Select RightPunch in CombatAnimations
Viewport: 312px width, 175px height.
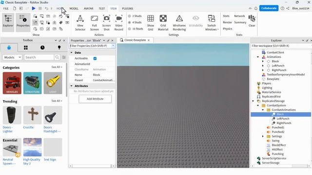(284, 123)
